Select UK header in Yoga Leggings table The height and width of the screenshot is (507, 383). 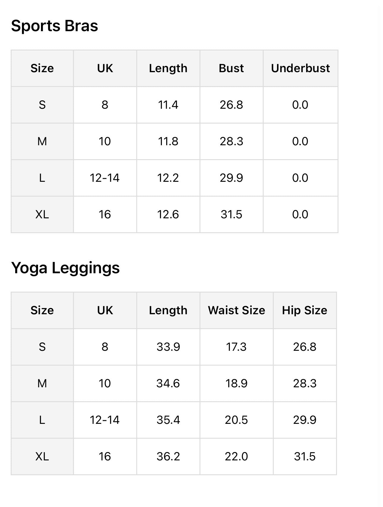pos(105,310)
